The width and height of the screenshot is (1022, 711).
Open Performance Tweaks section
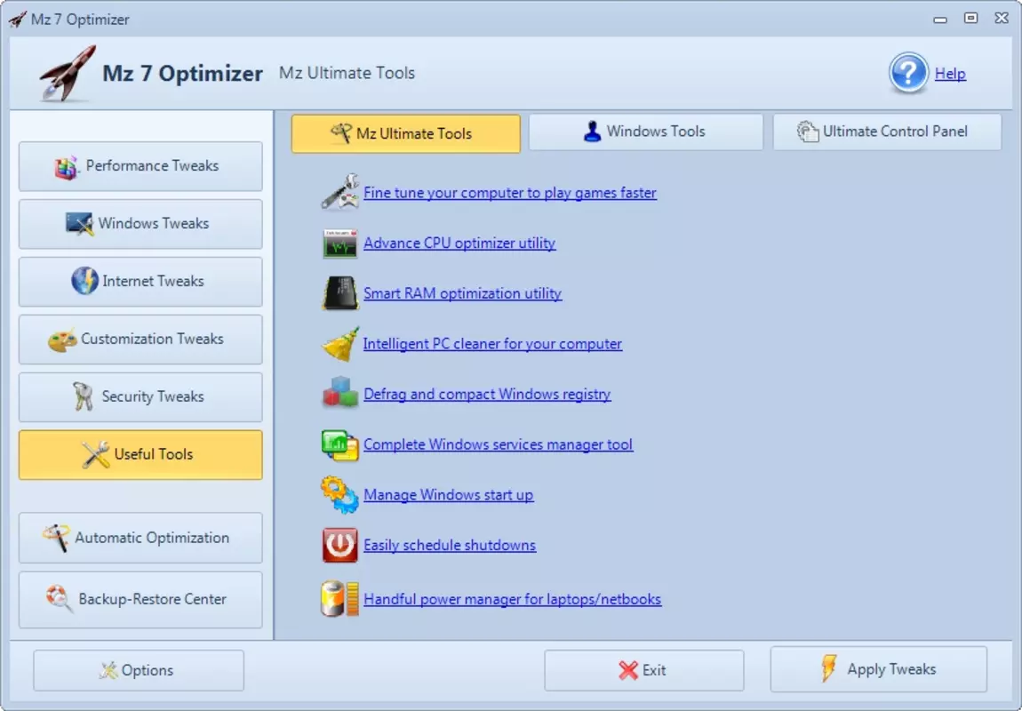point(140,166)
